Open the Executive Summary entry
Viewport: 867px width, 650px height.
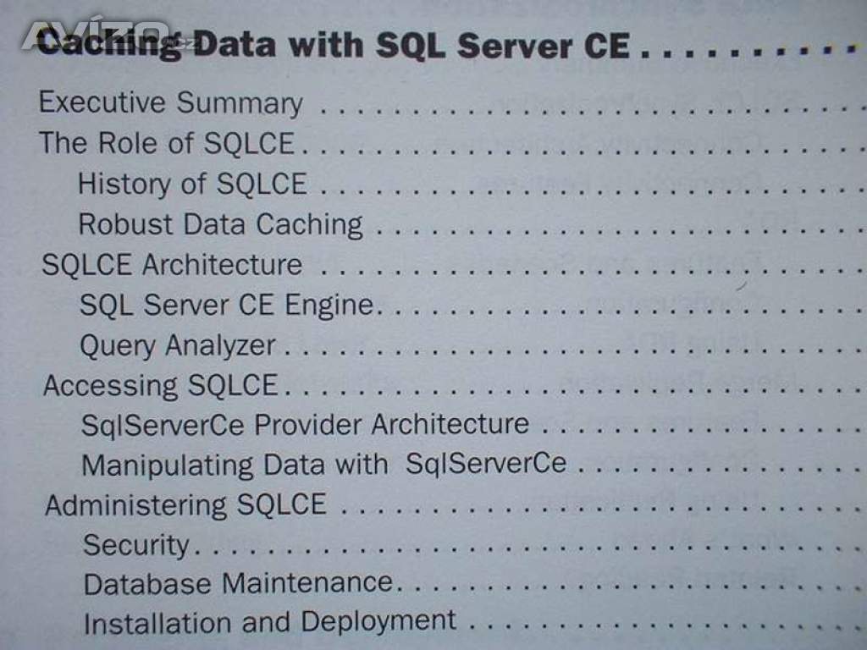pyautogui.click(x=170, y=102)
